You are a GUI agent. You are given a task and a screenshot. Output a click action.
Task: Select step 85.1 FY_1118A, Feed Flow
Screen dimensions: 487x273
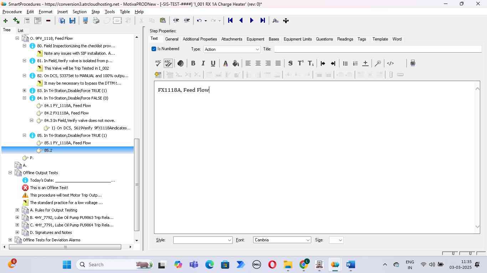click(67, 143)
